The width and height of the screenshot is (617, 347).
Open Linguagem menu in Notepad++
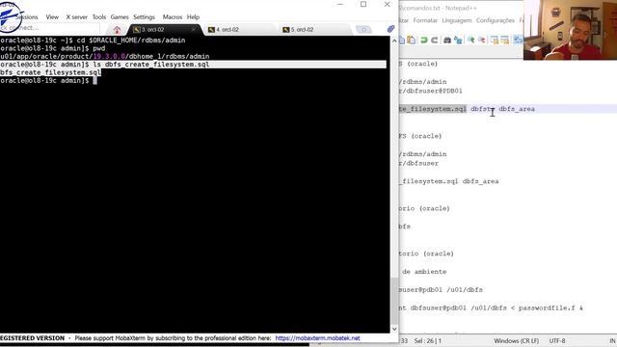[x=456, y=20]
